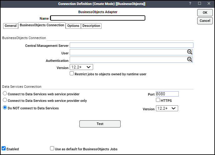215x155 pixels.
Task: Check Use as default for BusinessObjects Jobs
Action: [x=52, y=148]
